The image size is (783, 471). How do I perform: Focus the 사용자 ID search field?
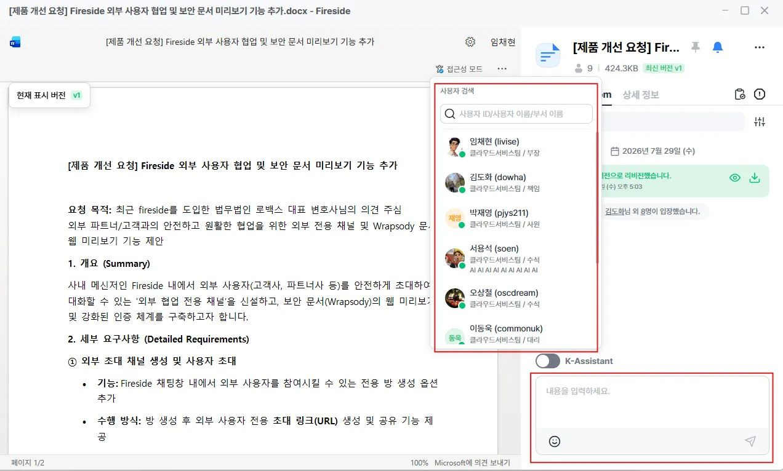tap(516, 114)
